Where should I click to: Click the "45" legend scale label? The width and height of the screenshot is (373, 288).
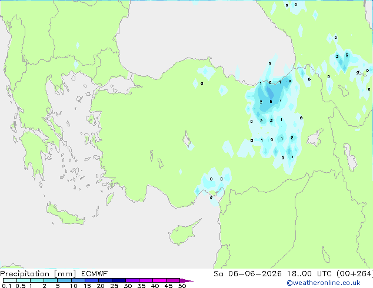click(168, 286)
